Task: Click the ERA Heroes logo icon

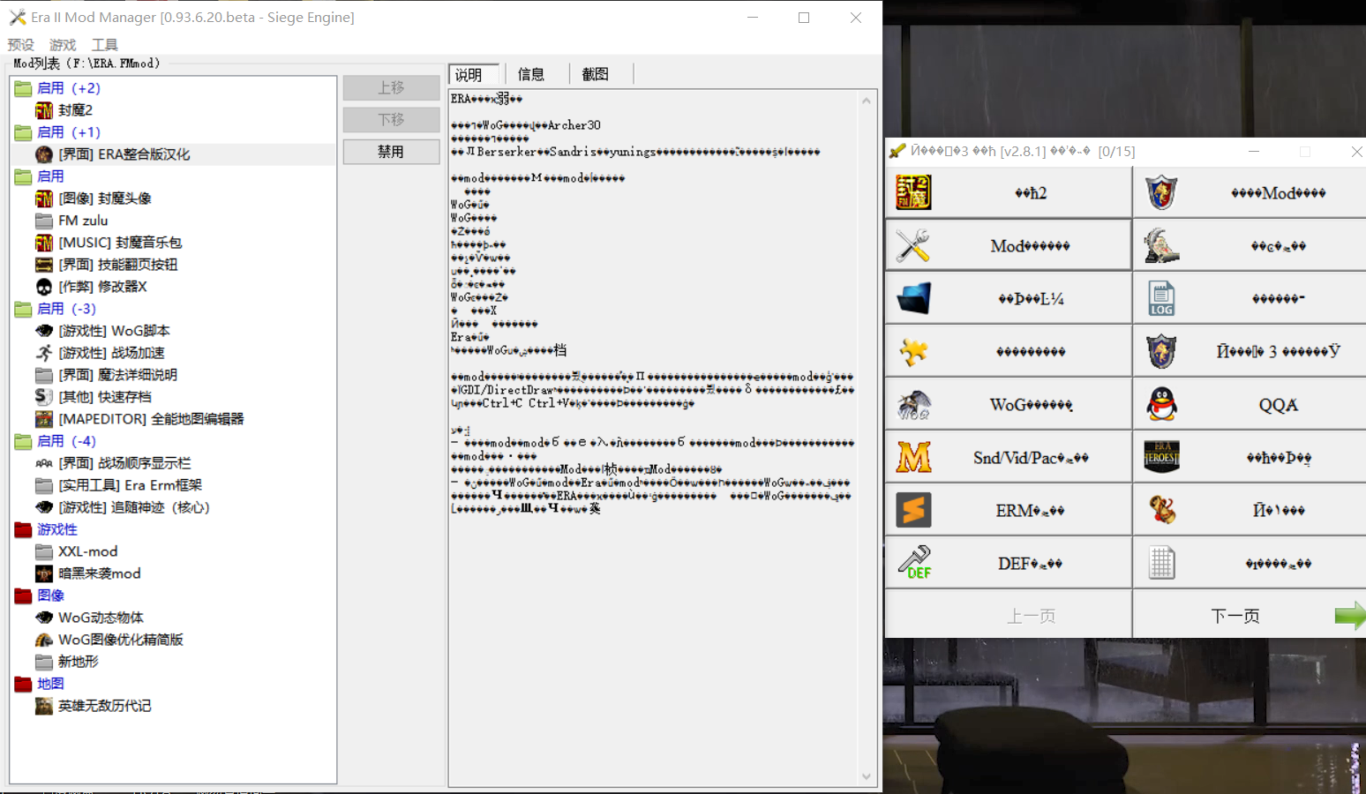Action: [1161, 457]
